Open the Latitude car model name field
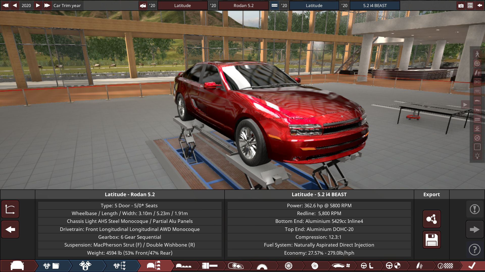The image size is (485, 272). point(182,5)
